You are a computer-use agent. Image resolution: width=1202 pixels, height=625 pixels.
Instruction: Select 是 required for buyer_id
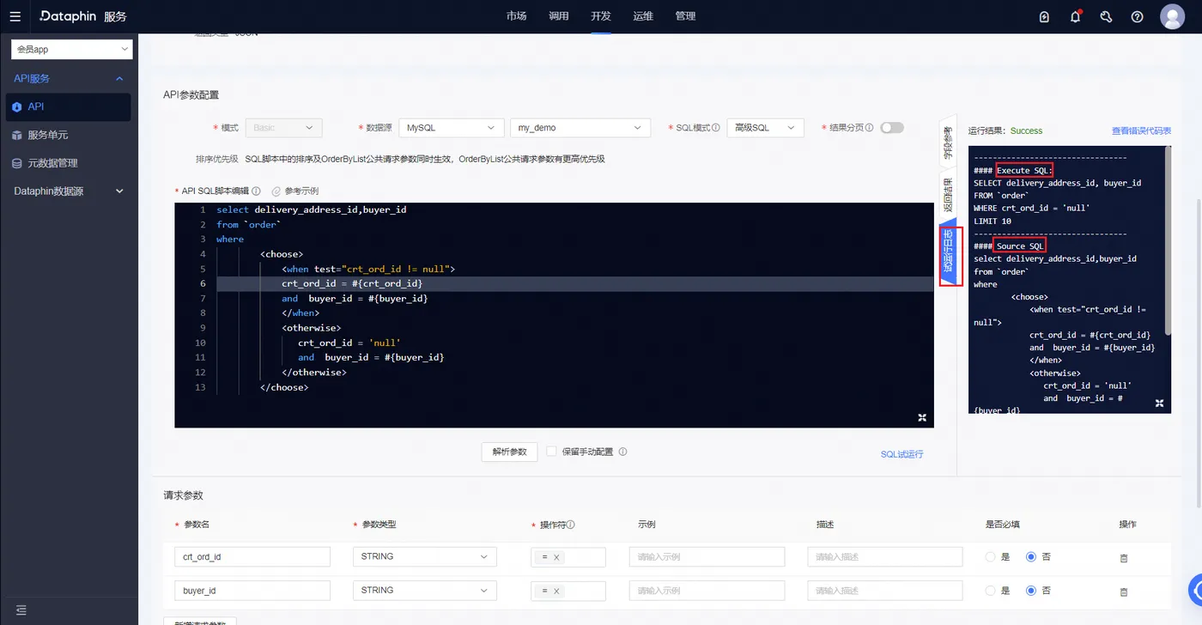(991, 591)
